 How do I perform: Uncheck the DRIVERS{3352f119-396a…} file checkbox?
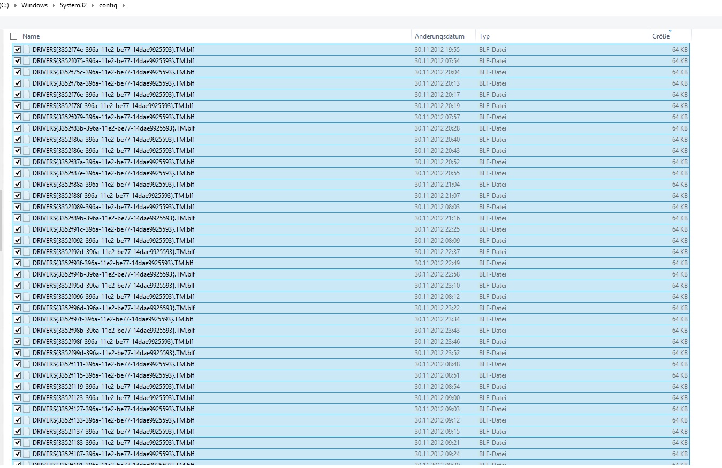tap(18, 387)
